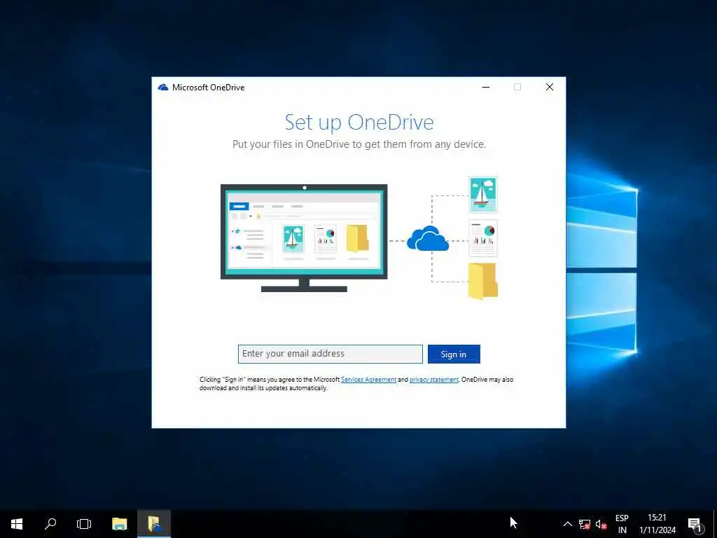Switch the ESP input language indicator
717x538 pixels.
(x=622, y=524)
